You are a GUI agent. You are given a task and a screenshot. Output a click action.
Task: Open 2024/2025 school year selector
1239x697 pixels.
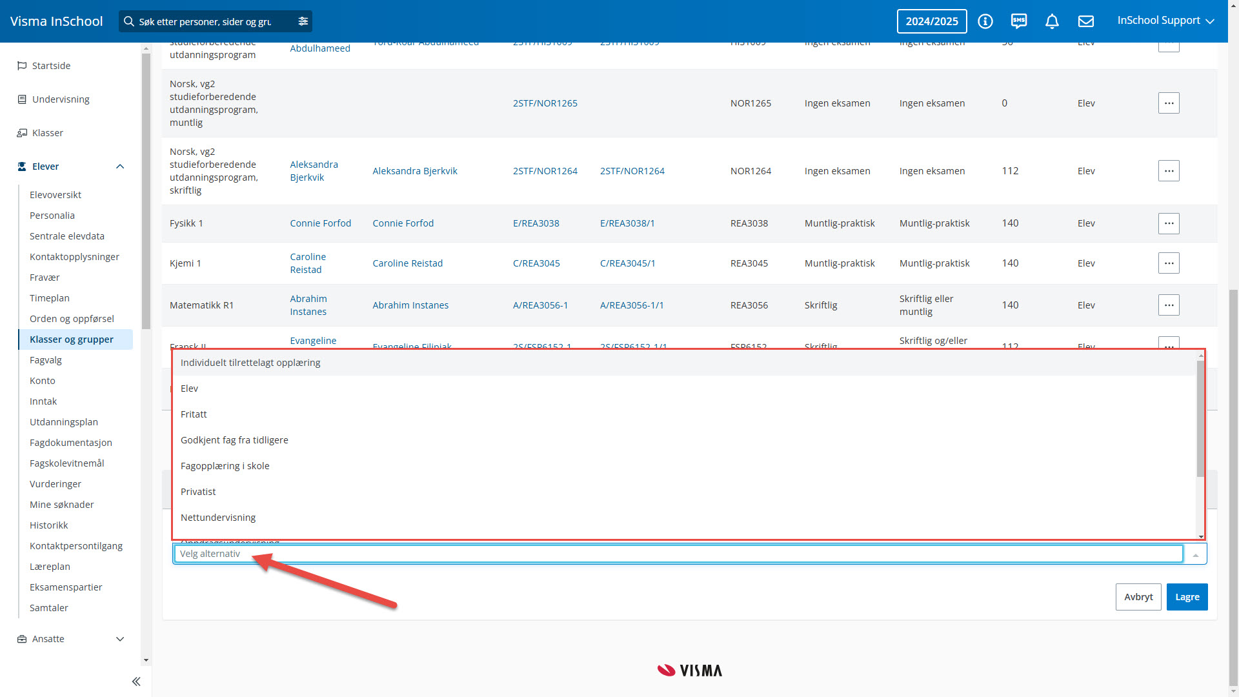[x=931, y=21]
